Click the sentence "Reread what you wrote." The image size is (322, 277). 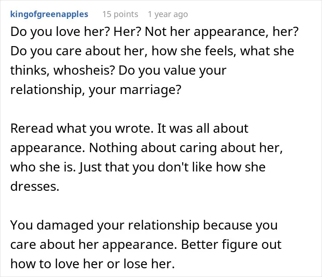[x=82, y=129]
